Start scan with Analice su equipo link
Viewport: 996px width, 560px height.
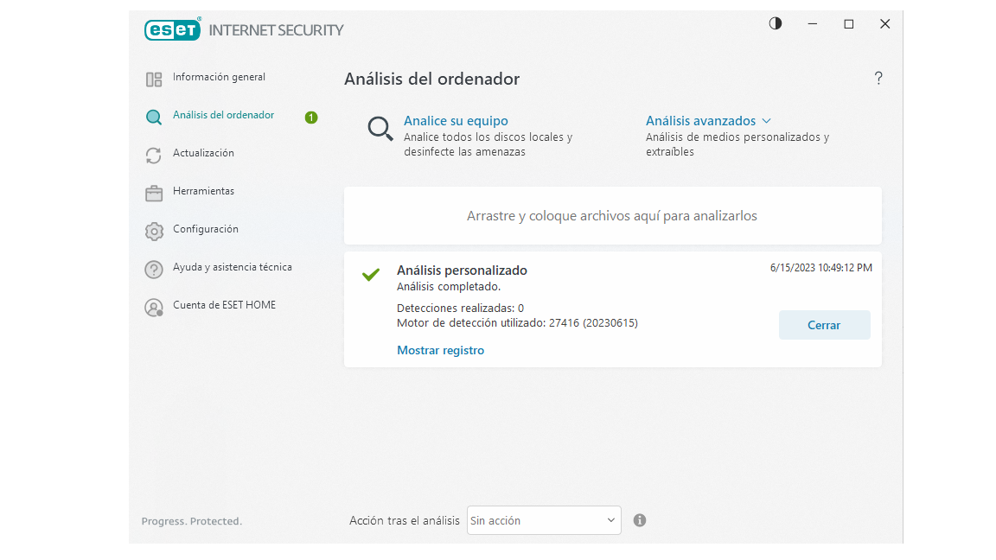pyautogui.click(x=456, y=121)
